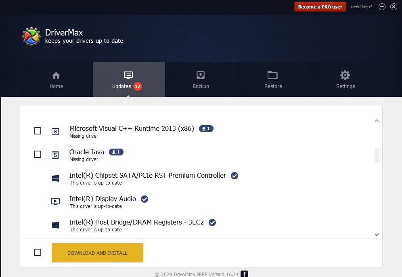This screenshot has width=402, height=277.
Task: Click Windows icon for Intel Host Bridge/DRAM Registers
Action: point(55,225)
